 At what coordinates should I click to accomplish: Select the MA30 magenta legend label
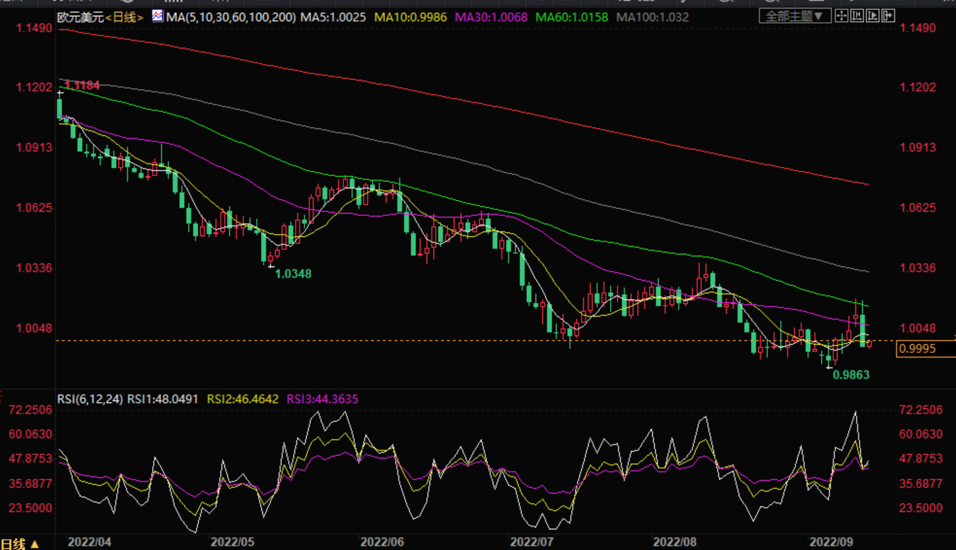(491, 17)
